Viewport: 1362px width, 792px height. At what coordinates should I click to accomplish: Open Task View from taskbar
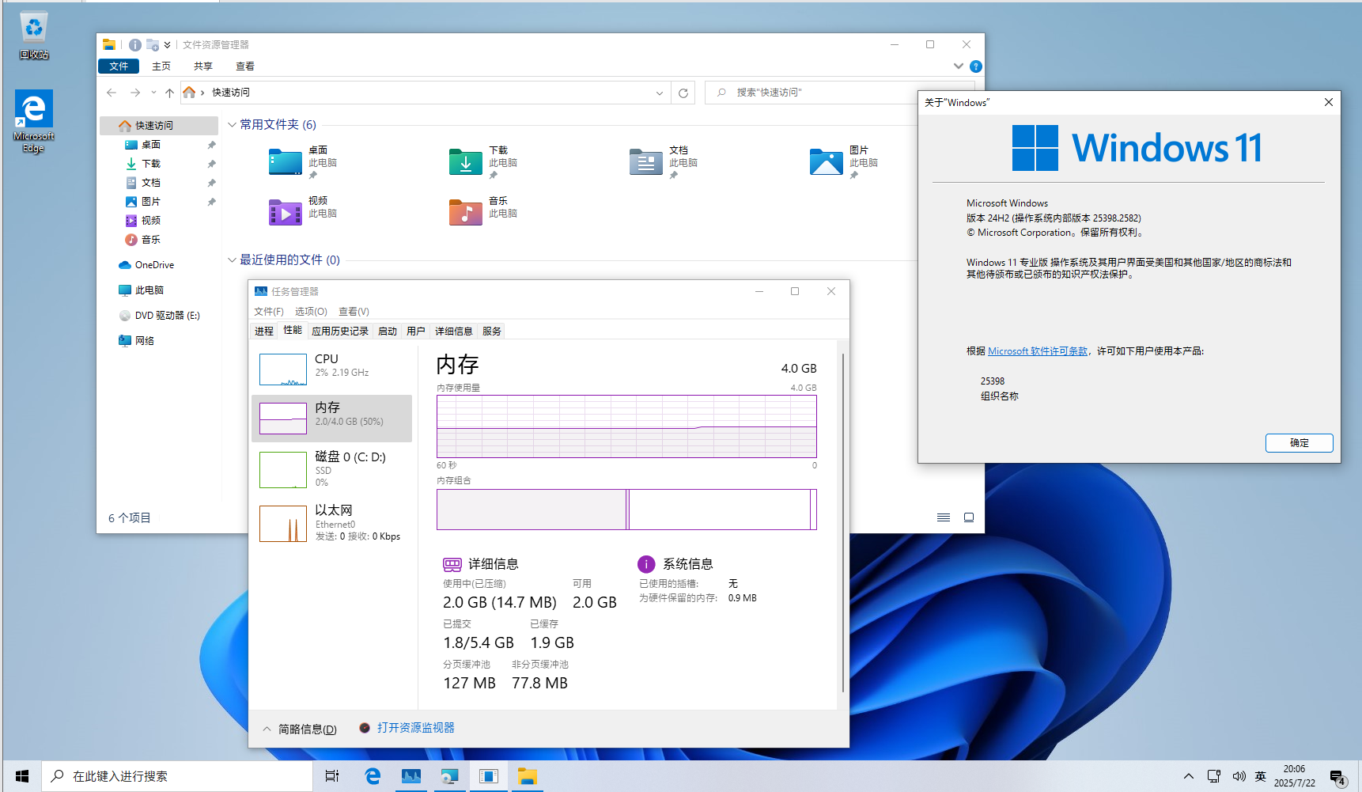tap(332, 776)
